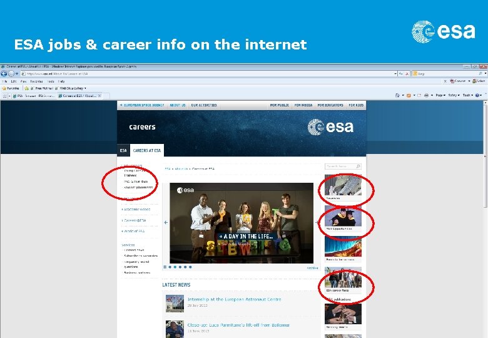This screenshot has height=338, width=488.
Task: Click the graduates thumbnail image
Action: pos(343,216)
